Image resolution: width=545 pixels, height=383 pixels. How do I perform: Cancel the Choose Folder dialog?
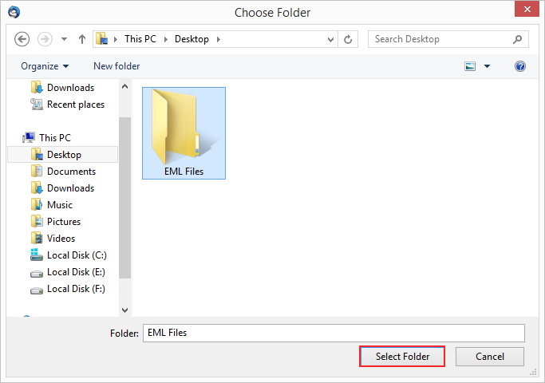click(x=490, y=356)
